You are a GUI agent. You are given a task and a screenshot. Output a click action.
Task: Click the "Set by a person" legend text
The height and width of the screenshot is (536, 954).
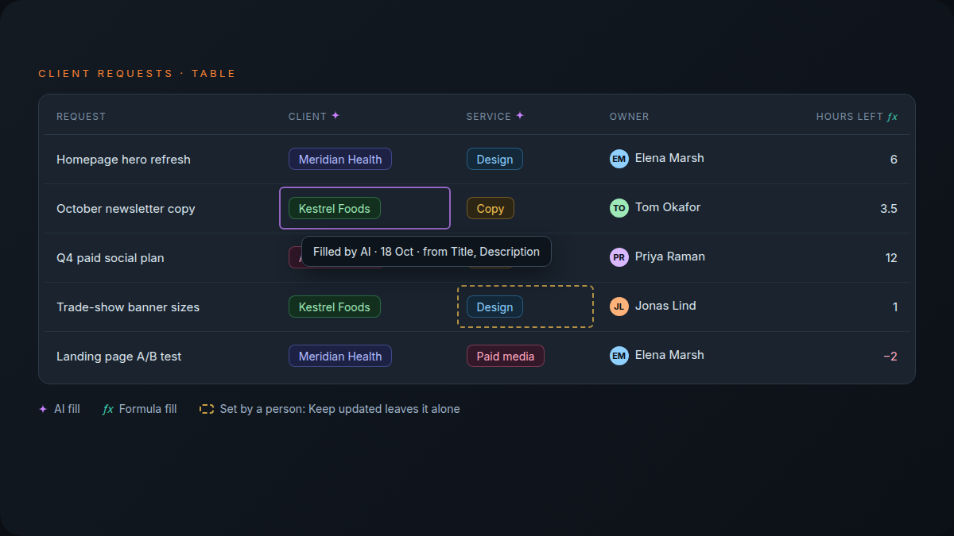[x=340, y=409]
